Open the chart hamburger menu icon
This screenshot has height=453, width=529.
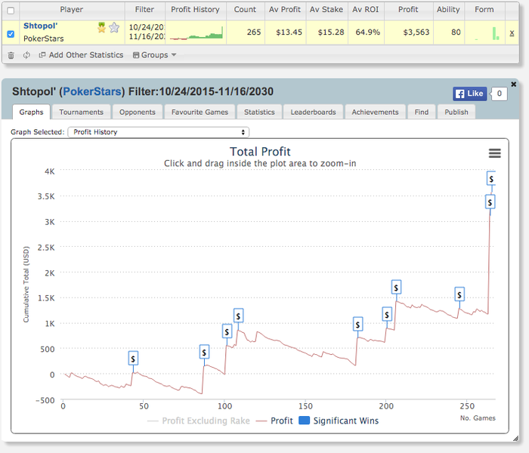point(494,153)
